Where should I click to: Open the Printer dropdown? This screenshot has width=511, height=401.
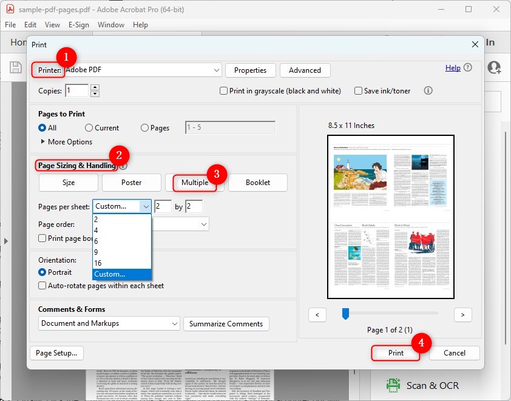click(x=217, y=70)
